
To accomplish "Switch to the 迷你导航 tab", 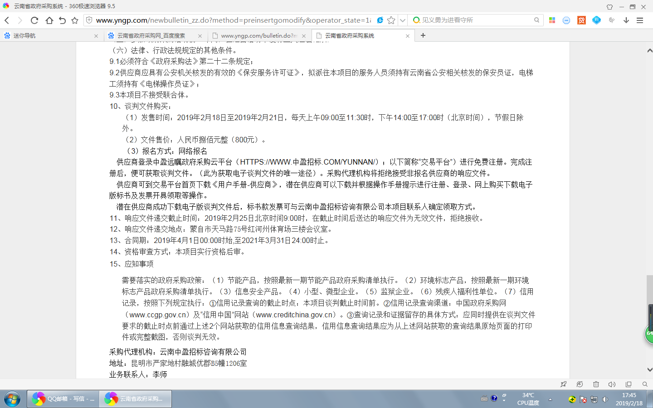I will (50, 35).
